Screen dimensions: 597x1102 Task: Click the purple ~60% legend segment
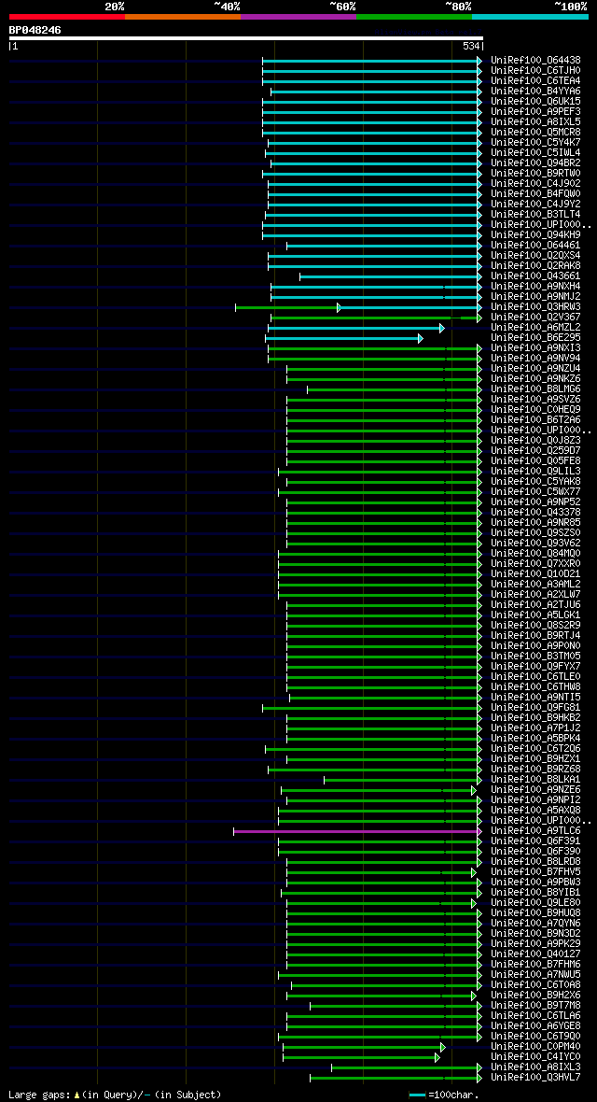298,16
